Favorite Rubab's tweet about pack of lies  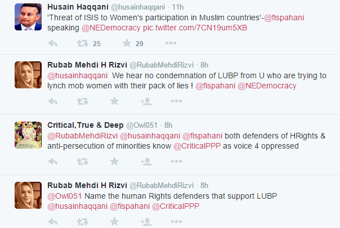[114, 101]
